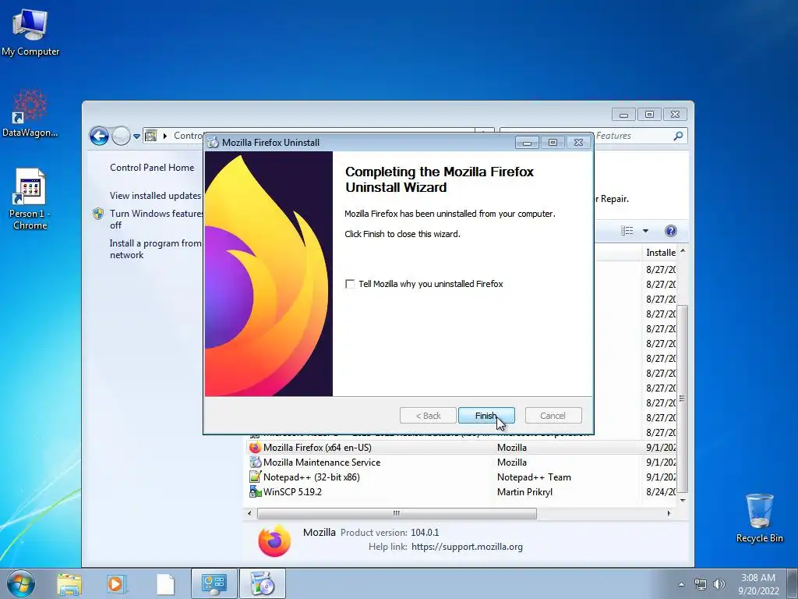Viewport: 798px width, 599px height.
Task: Click the large Firefox logo in details pane
Action: point(274,540)
